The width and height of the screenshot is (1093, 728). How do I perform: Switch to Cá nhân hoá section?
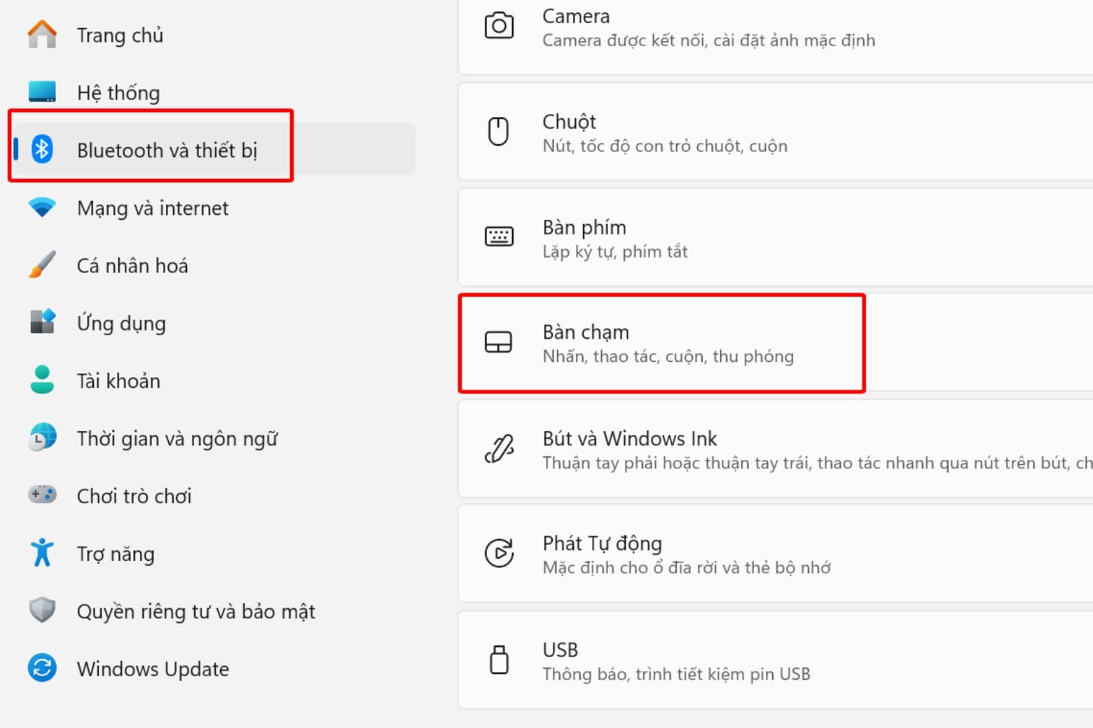coord(132,265)
